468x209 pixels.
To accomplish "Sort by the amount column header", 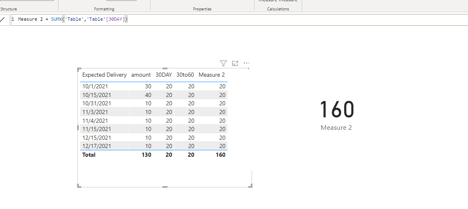I will pyautogui.click(x=141, y=75).
